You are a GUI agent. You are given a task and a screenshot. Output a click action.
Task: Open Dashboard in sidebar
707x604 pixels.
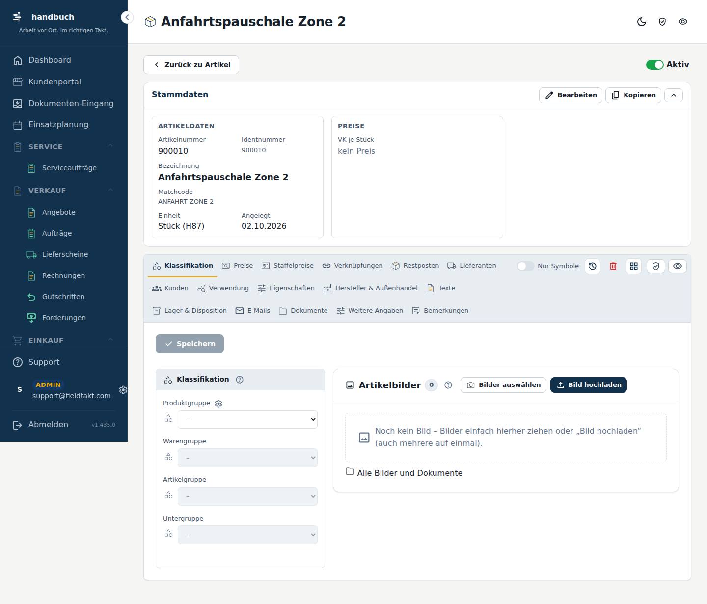pos(64,60)
